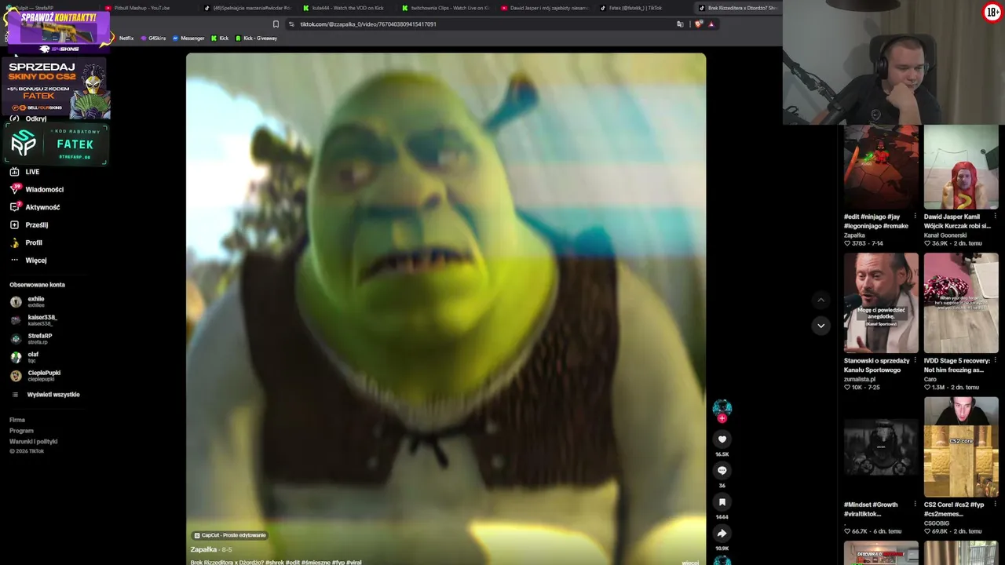Image resolution: width=1005 pixels, height=565 pixels.
Task: Open the #Mindset #Growth video thumbnail
Action: [x=881, y=447]
